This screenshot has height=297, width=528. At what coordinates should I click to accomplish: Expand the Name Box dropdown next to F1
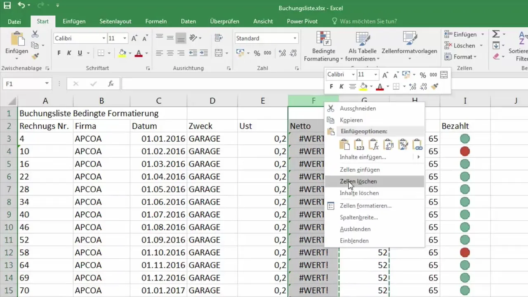tap(47, 84)
